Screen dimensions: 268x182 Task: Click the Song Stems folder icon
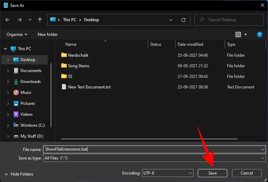(64, 66)
